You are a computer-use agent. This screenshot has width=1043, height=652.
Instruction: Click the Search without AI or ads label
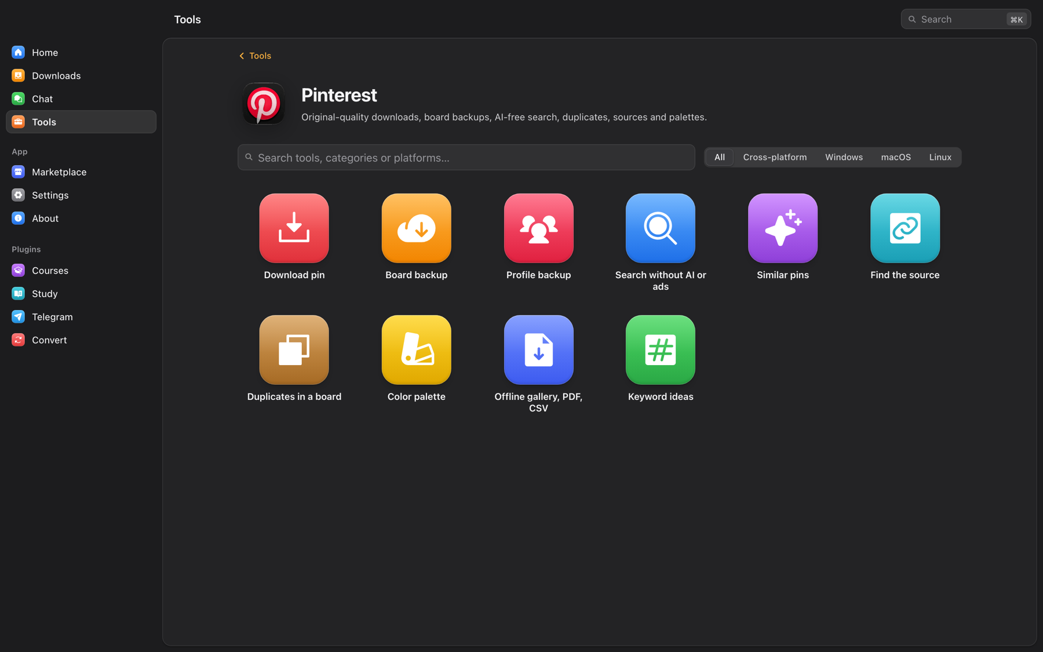pos(661,281)
